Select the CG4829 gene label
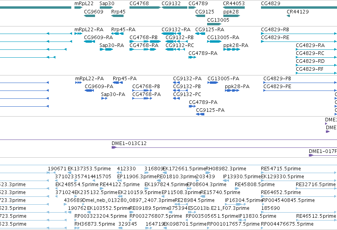The image size is (337, 230). pyautogui.click(x=270, y=4)
